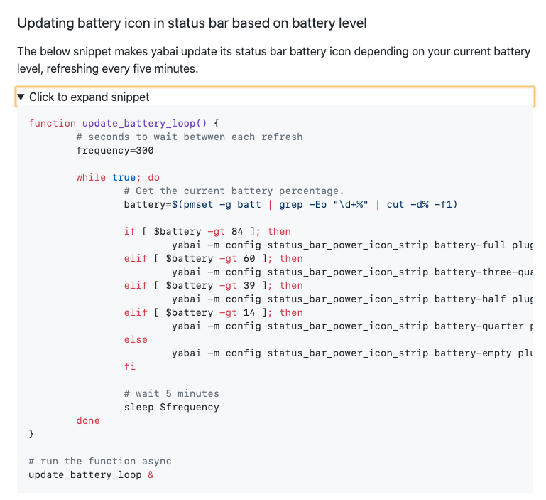Click the comment '# wait 5 minutes'
The height and width of the screenshot is (500, 546).
172,393
